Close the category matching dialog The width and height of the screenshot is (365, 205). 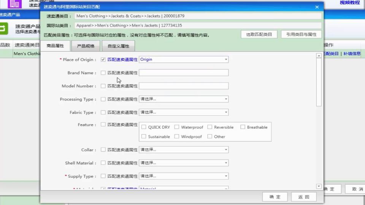click(x=317, y=7)
